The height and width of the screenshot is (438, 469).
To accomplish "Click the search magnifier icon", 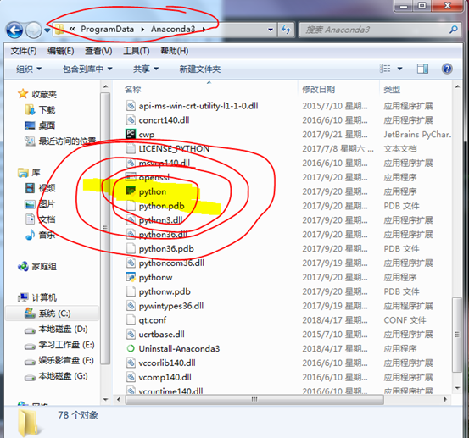I will point(454,30).
